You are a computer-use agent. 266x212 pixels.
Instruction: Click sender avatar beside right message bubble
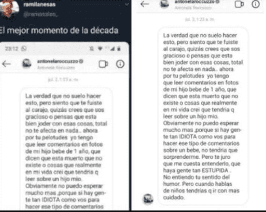[148, 199]
